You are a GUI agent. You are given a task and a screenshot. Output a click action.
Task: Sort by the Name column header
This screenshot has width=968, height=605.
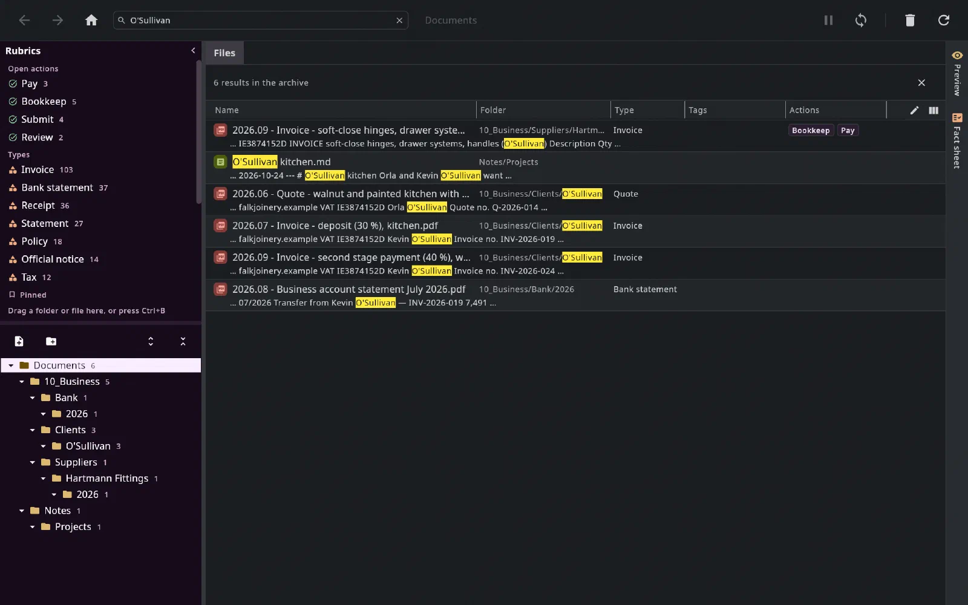227,110
